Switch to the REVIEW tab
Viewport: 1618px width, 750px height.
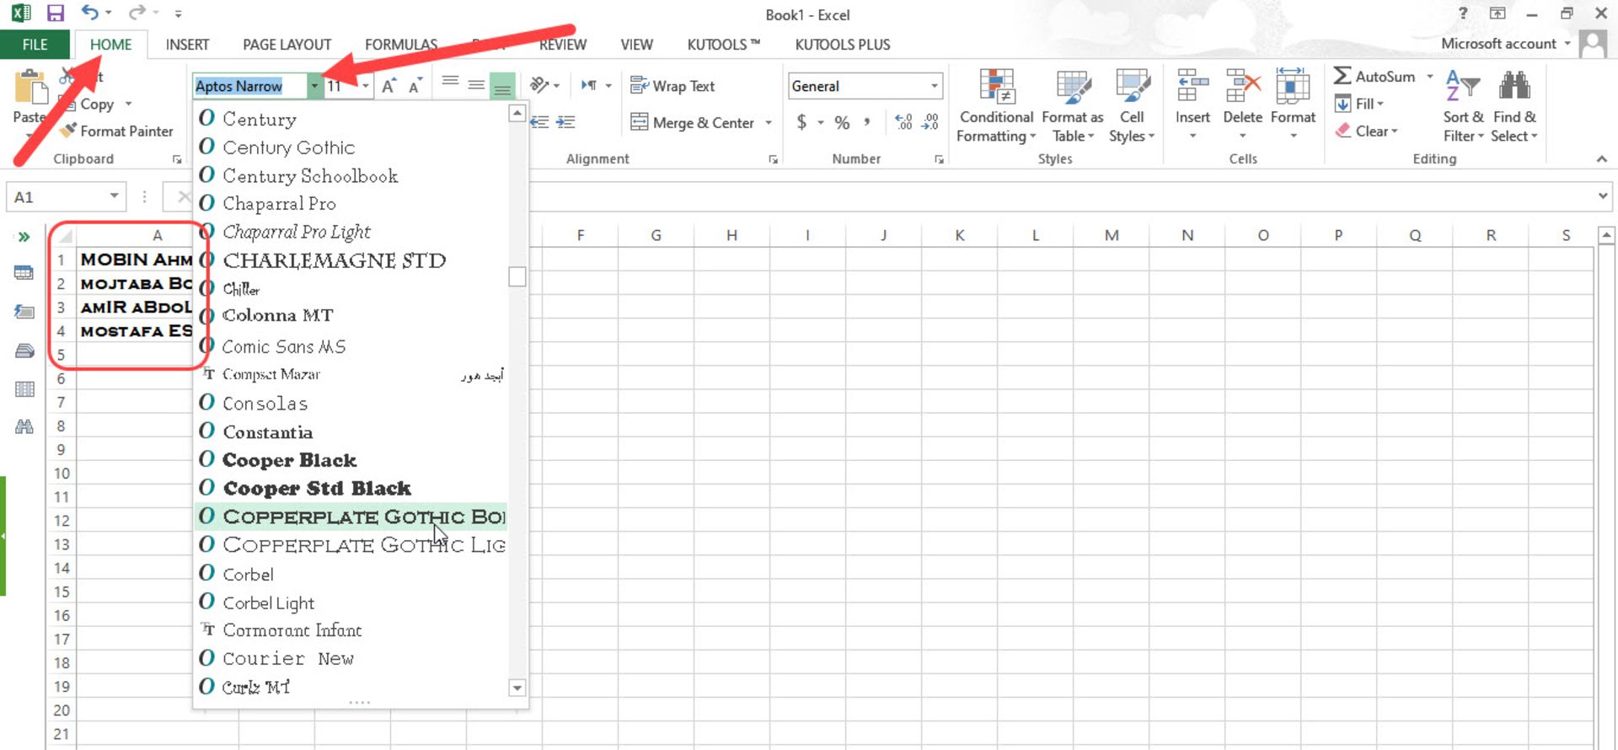point(562,45)
